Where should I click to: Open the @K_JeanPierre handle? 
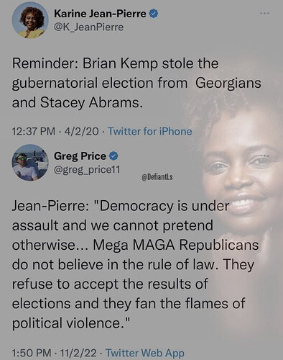click(89, 27)
